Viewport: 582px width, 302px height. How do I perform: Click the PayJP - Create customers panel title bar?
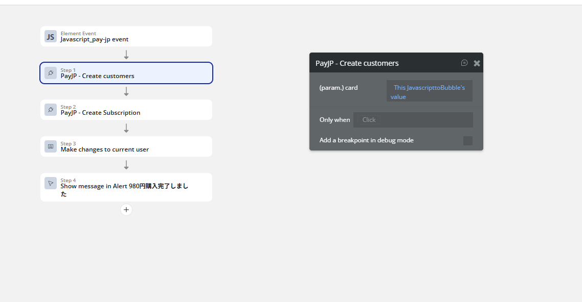[x=378, y=63]
